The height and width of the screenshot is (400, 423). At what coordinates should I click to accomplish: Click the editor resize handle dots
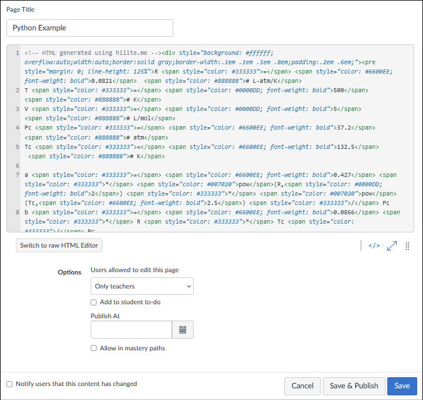click(x=407, y=246)
